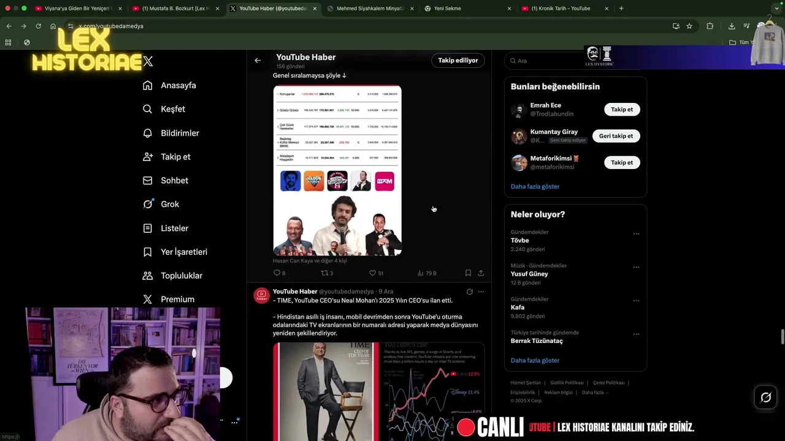The height and width of the screenshot is (441, 785).
Task: Open the ranking table post image
Action: [x=337, y=170]
